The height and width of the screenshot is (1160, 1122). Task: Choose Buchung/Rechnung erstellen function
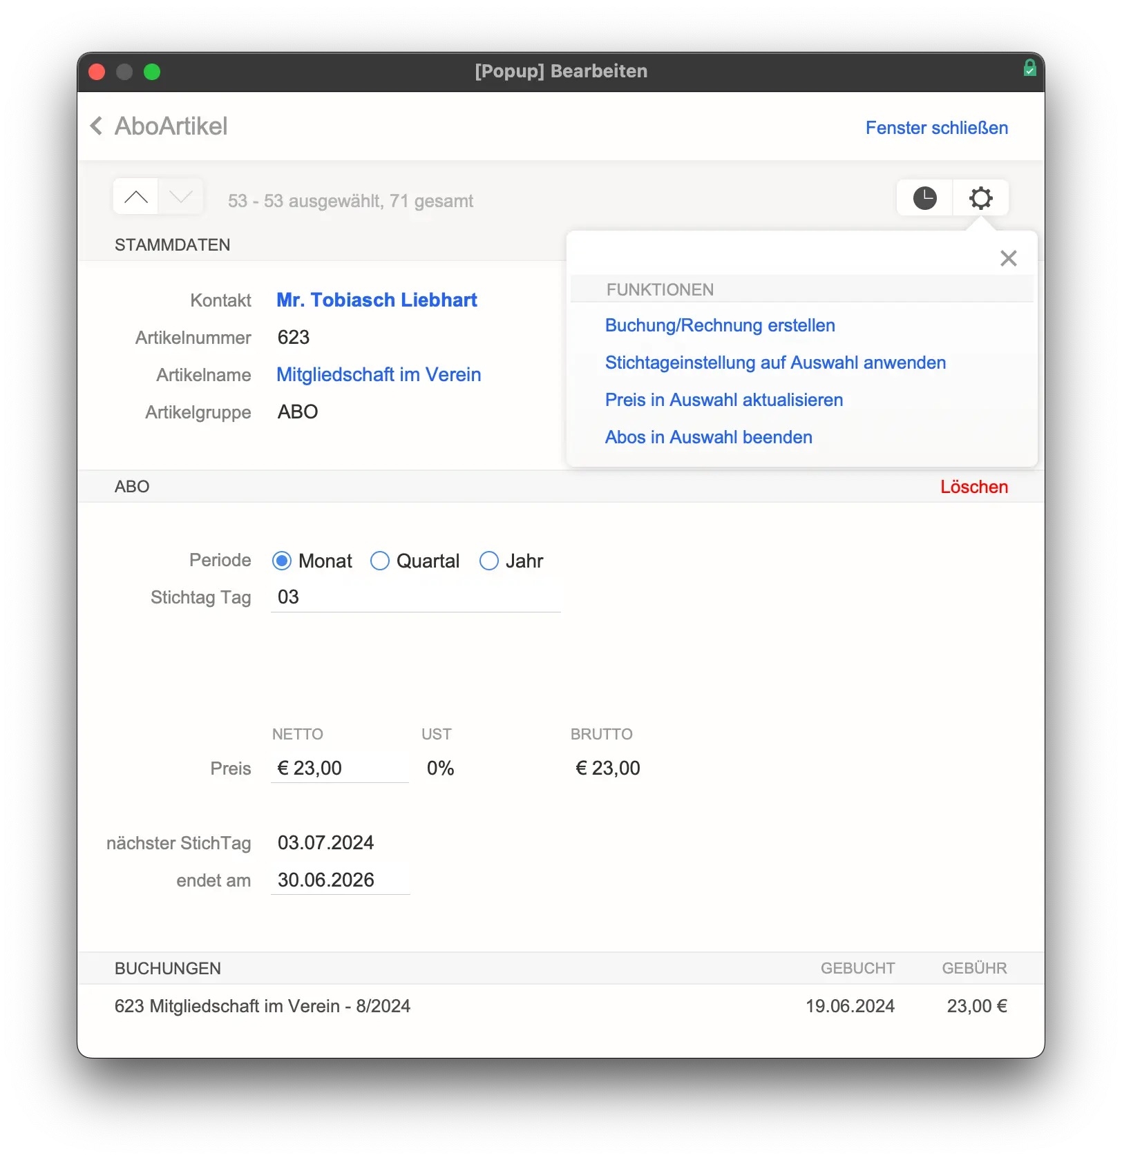720,325
